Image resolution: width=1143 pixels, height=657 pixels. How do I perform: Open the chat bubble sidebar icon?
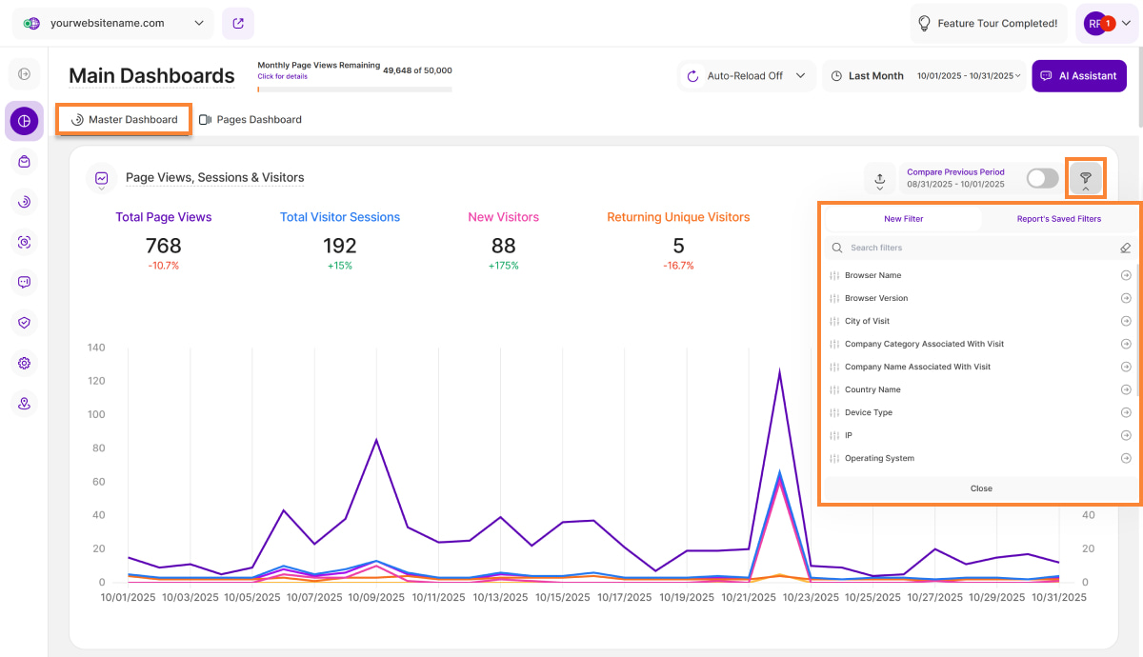pos(24,282)
